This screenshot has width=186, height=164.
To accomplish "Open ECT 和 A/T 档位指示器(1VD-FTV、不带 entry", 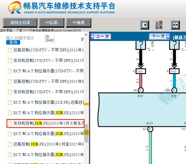I will pos(48,71).
